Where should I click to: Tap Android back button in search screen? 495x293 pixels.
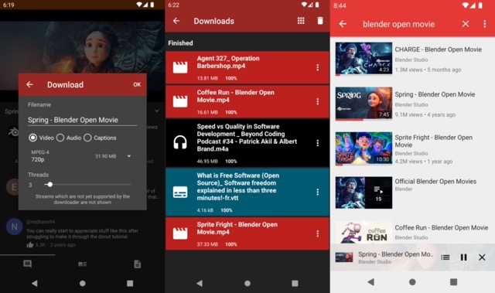coord(371,282)
